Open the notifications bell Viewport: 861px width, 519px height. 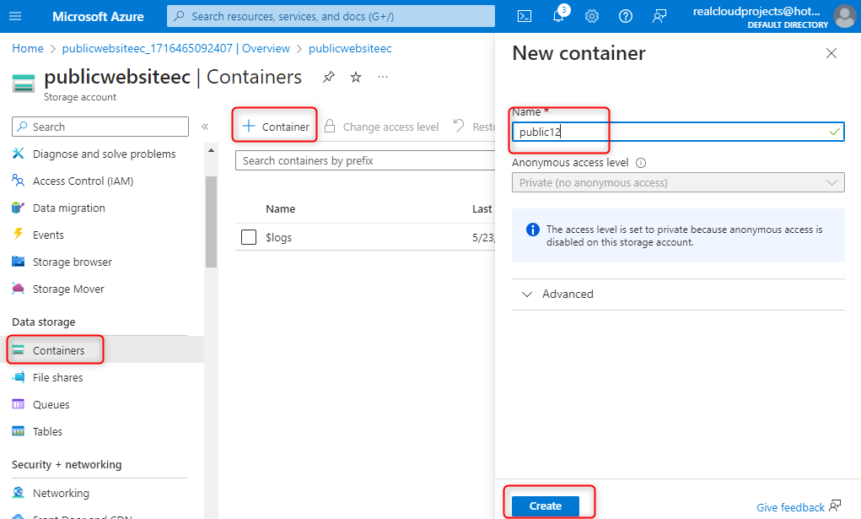558,16
